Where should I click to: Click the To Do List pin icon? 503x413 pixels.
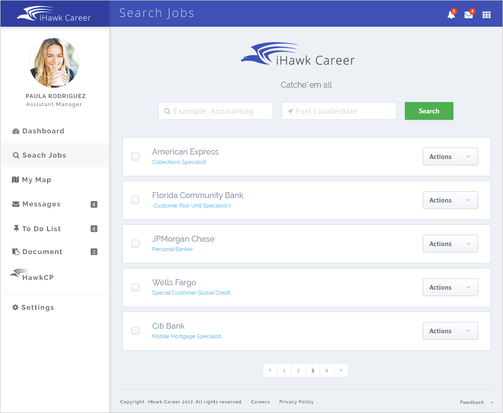16,228
